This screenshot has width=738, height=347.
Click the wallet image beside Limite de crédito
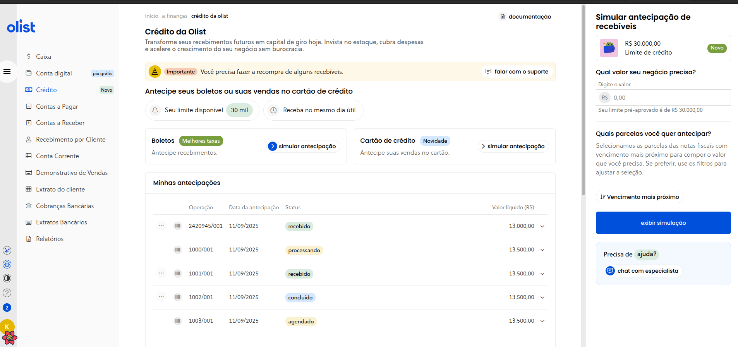pos(609,48)
